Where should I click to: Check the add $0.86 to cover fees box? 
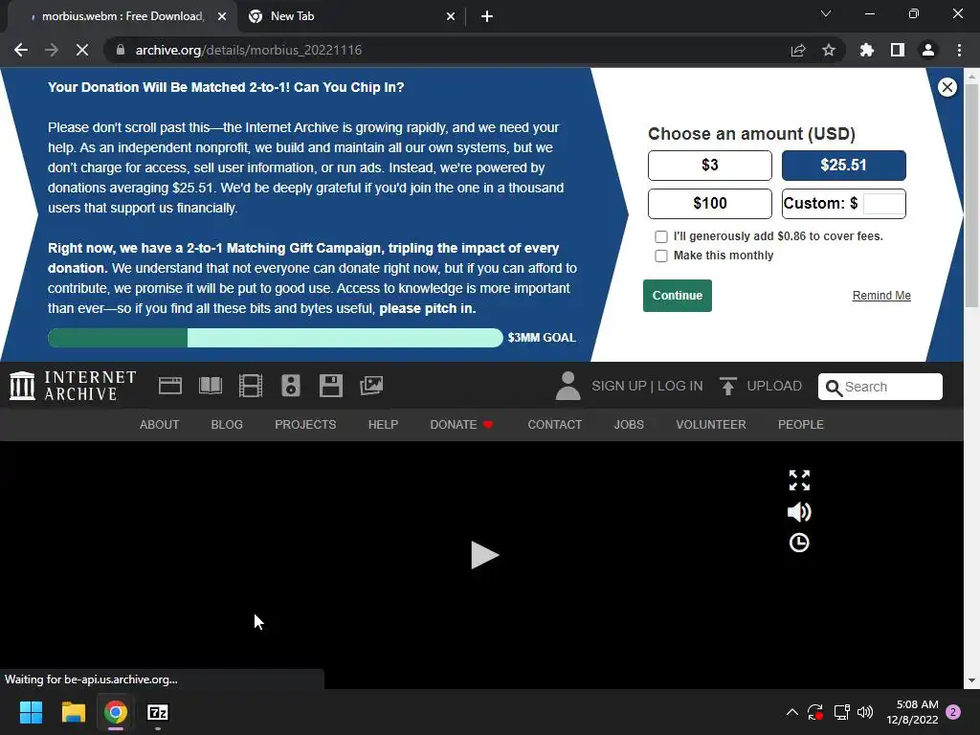click(x=660, y=237)
